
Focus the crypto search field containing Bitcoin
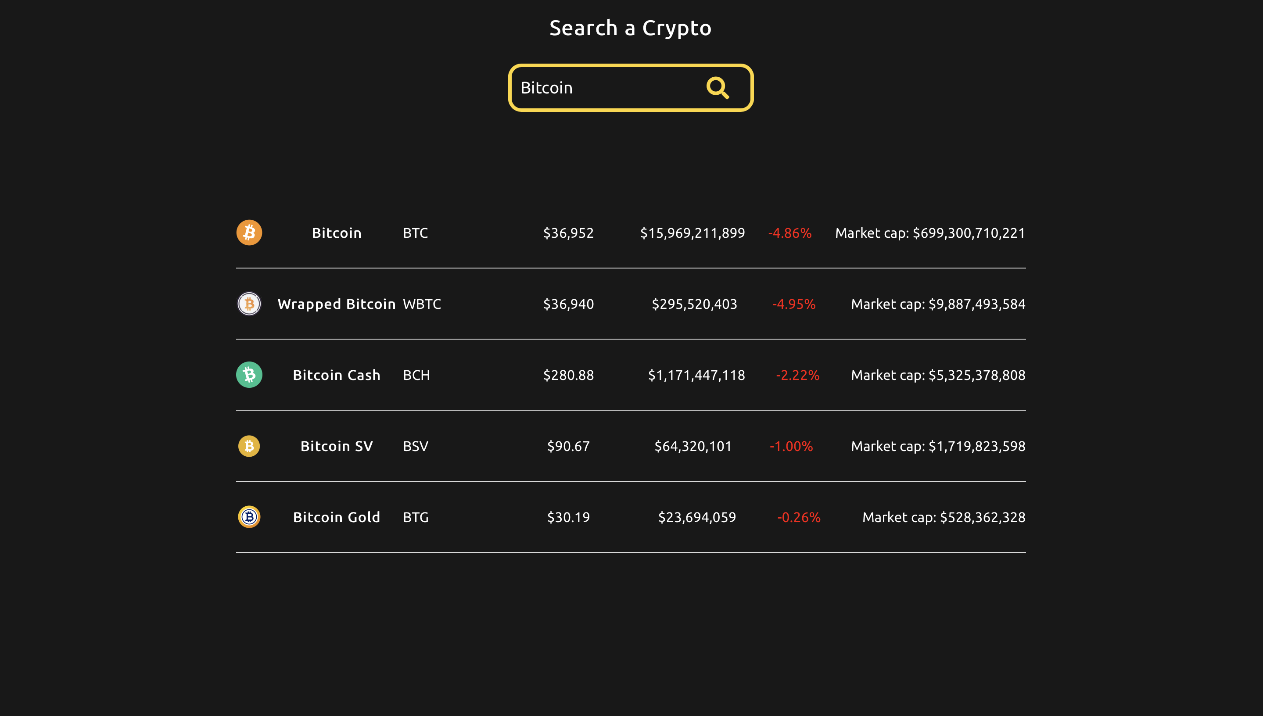pyautogui.click(x=631, y=88)
